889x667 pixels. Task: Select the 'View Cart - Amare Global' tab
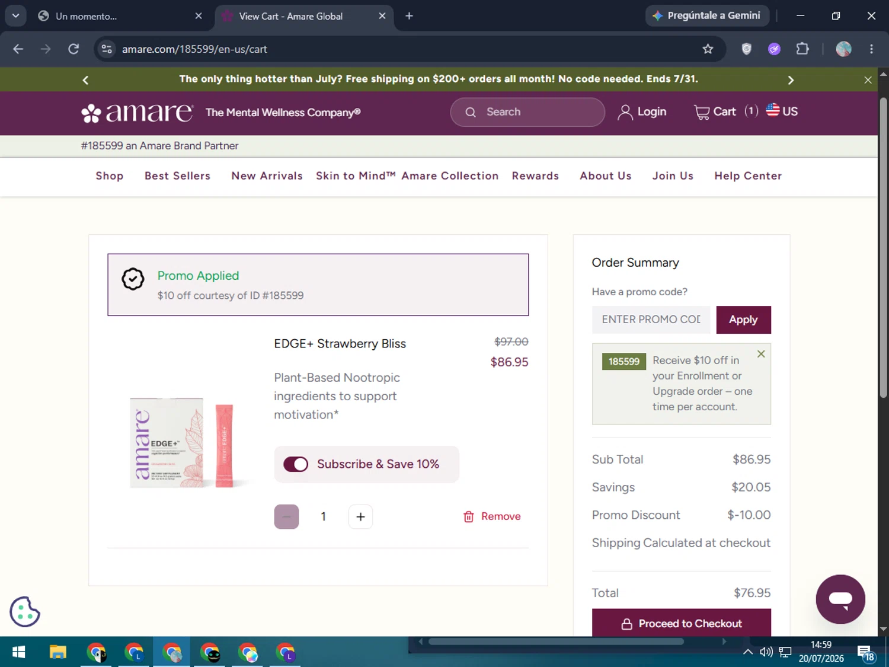302,16
